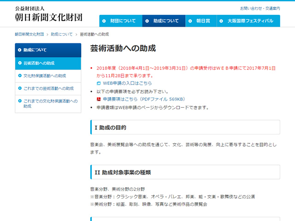The width and height of the screenshot is (295, 221).
Task: Click the page title 芸術活動への助成
Action: pos(123,48)
